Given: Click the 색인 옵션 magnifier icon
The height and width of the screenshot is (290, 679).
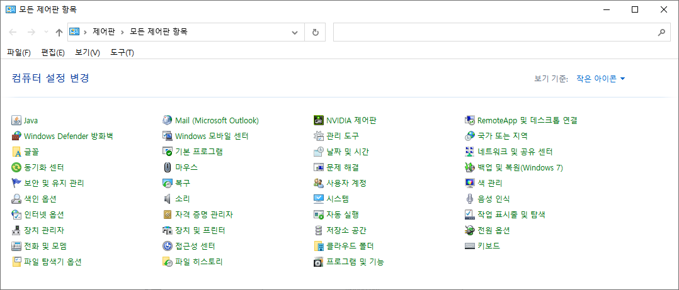Looking at the screenshot, I should (x=16, y=199).
